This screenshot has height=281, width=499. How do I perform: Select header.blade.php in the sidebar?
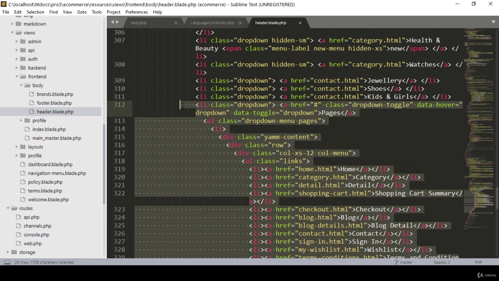[55, 112]
